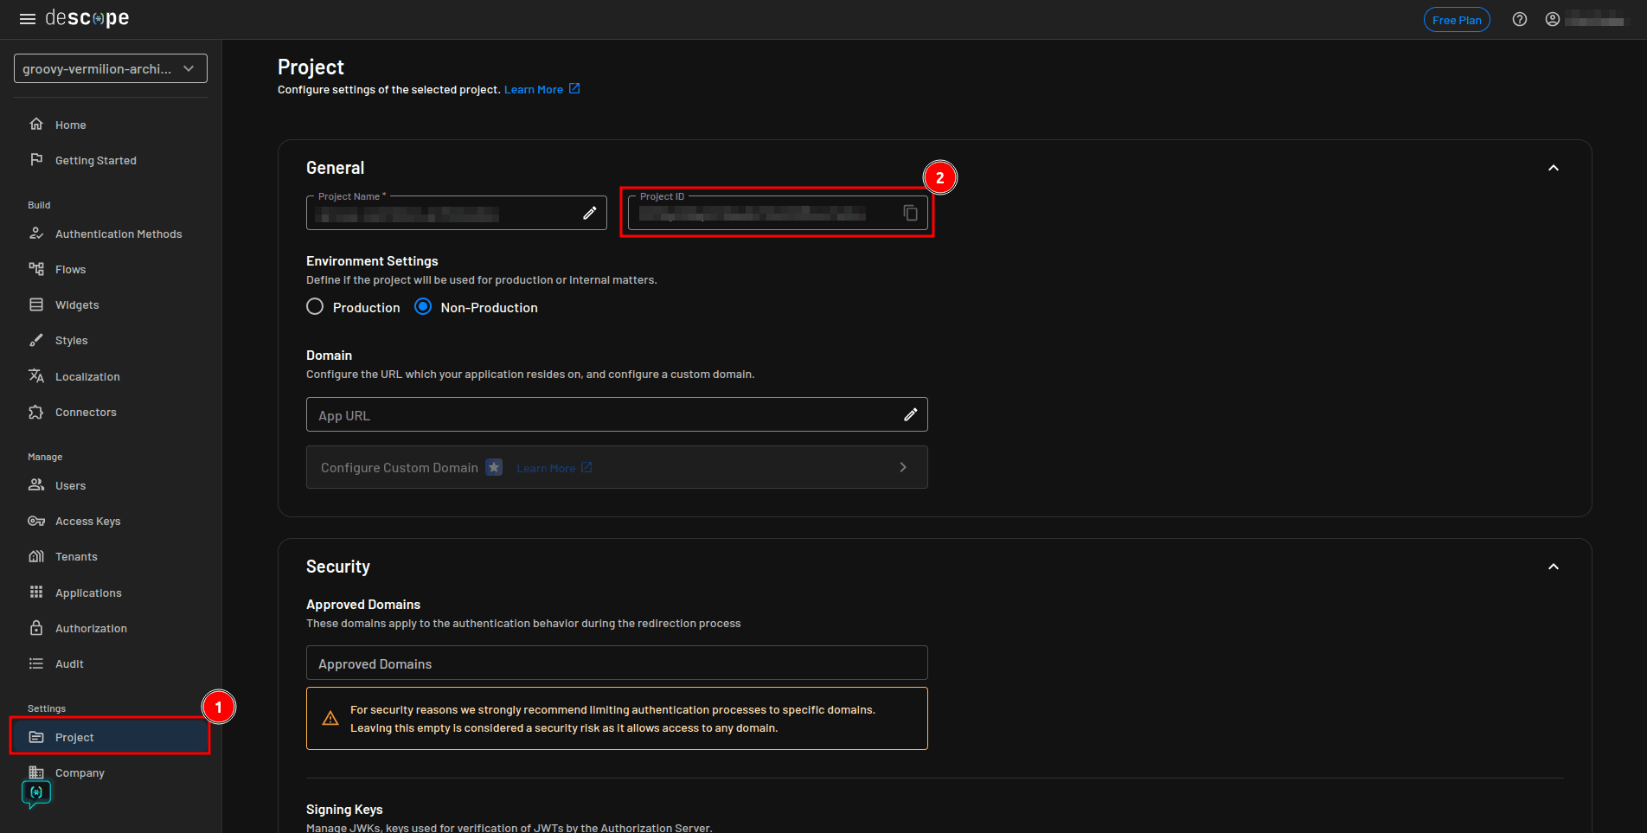The image size is (1647, 833).
Task: Open the Access Keys menu item
Action: coord(87,522)
